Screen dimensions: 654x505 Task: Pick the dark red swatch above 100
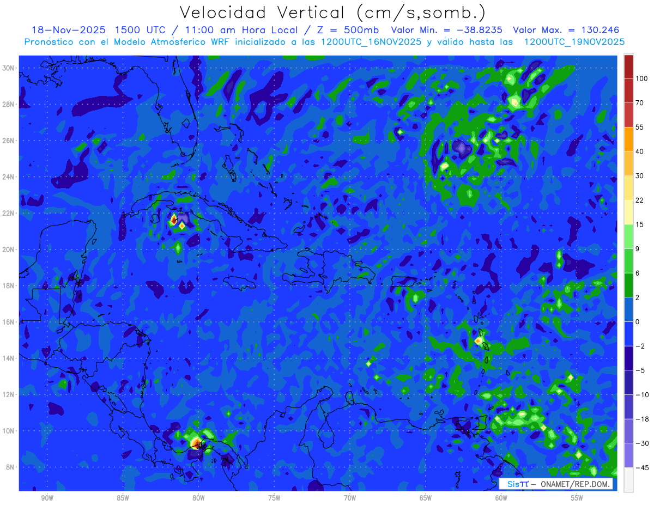click(628, 66)
